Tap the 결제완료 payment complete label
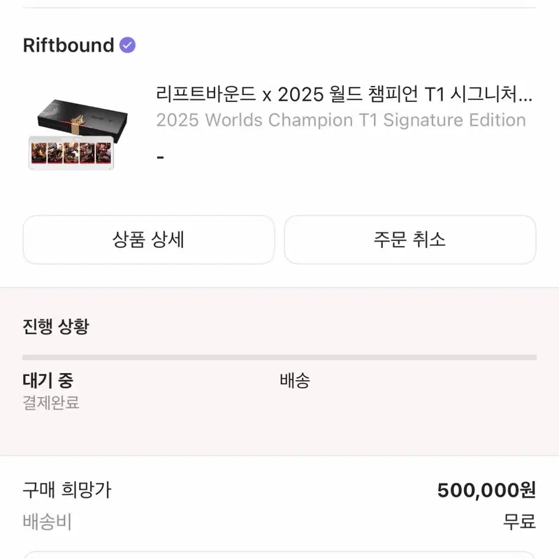559x559 pixels. 51,403
